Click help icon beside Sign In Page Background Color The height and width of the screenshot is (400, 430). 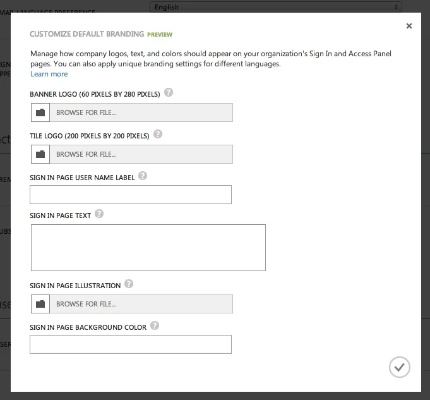tap(155, 325)
